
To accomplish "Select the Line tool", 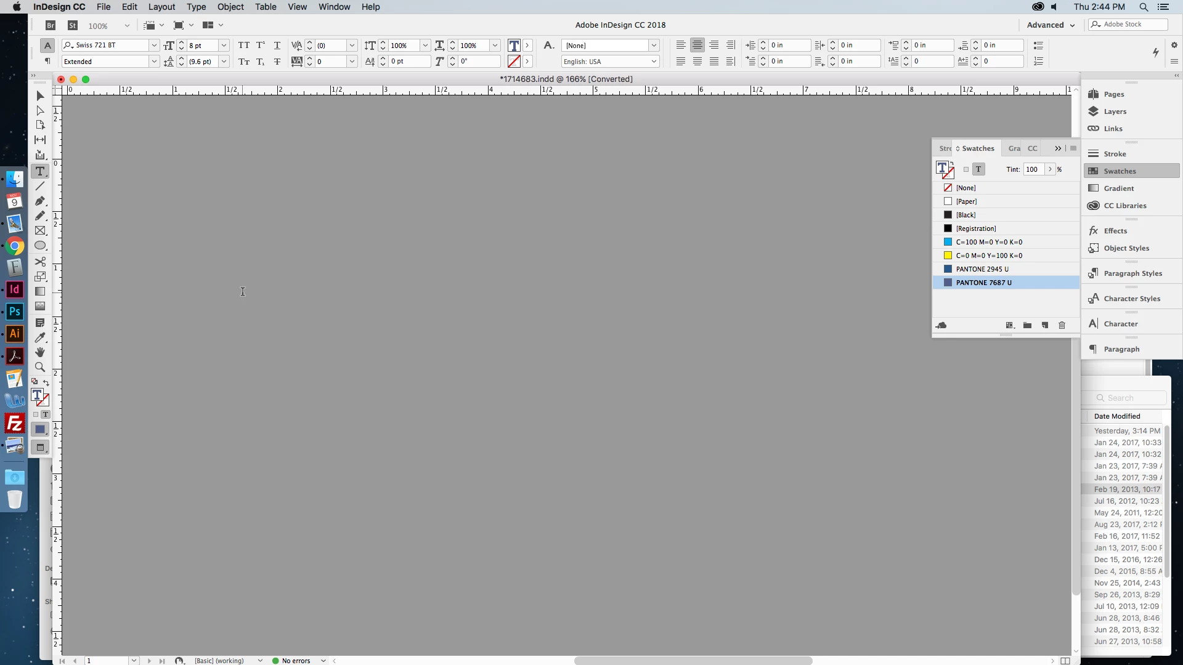I will (40, 186).
